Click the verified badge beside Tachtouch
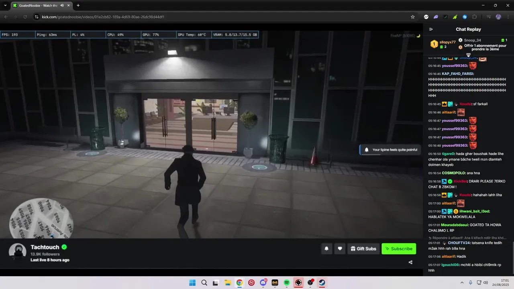 (64, 247)
